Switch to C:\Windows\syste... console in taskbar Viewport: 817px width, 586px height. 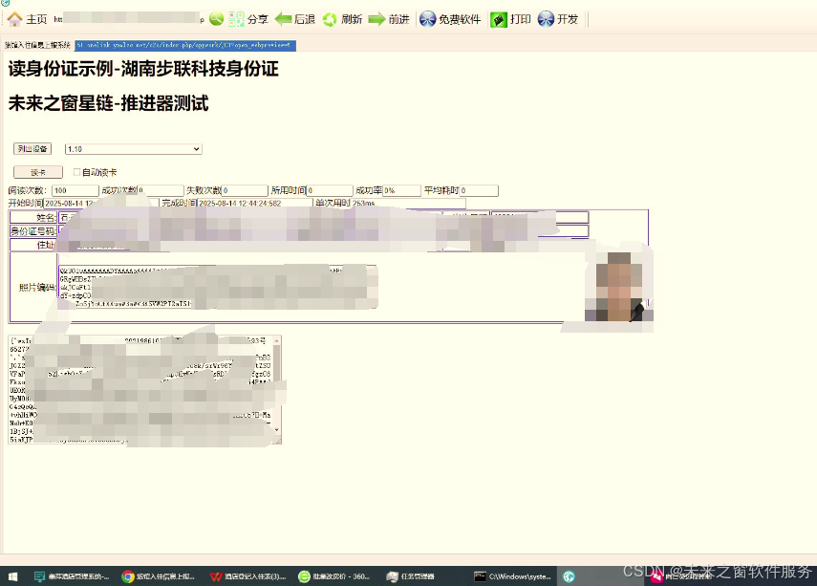(x=512, y=576)
